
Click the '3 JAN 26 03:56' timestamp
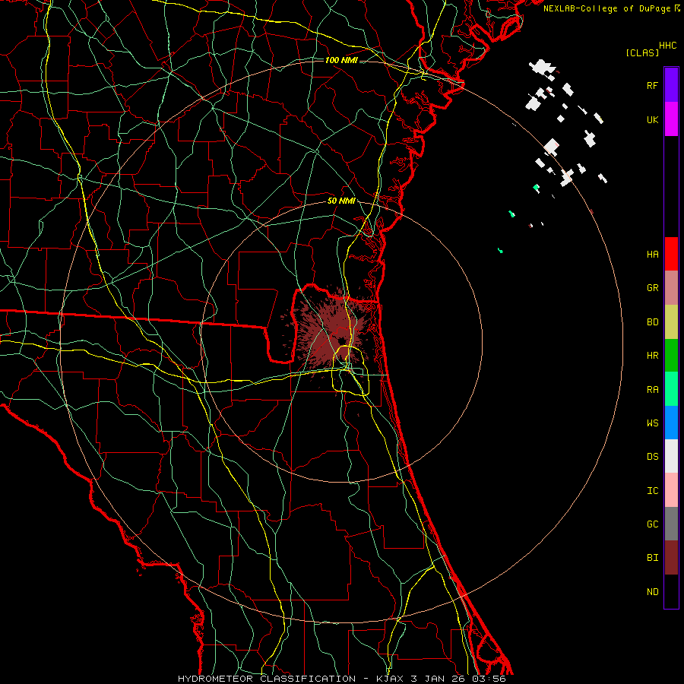coord(458,679)
